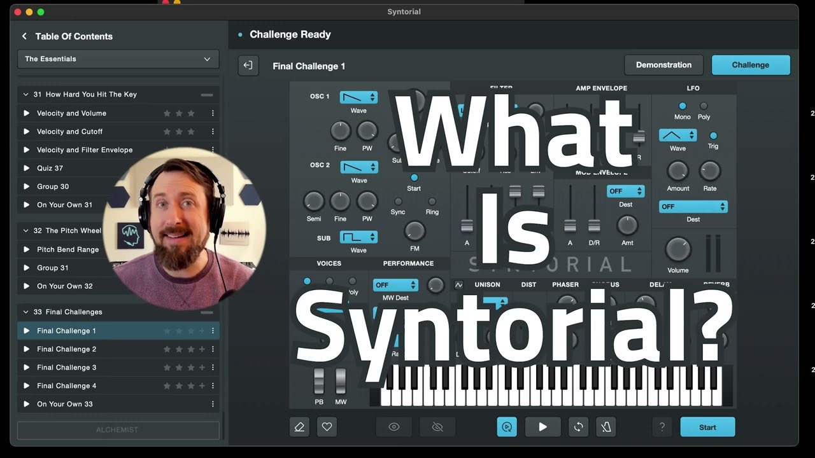Open OSC 1 Wave dropdown
Screen dimensions: 815x458
[x=358, y=97]
